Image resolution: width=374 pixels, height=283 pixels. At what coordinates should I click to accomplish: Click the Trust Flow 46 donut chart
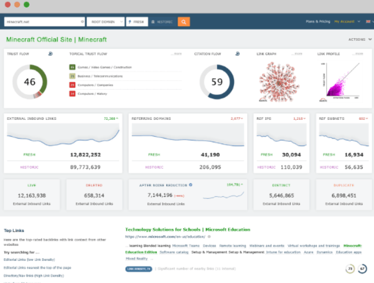(x=30, y=82)
